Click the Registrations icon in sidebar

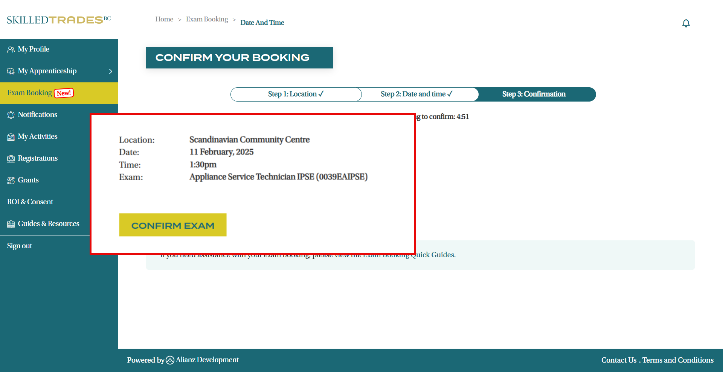coord(11,159)
